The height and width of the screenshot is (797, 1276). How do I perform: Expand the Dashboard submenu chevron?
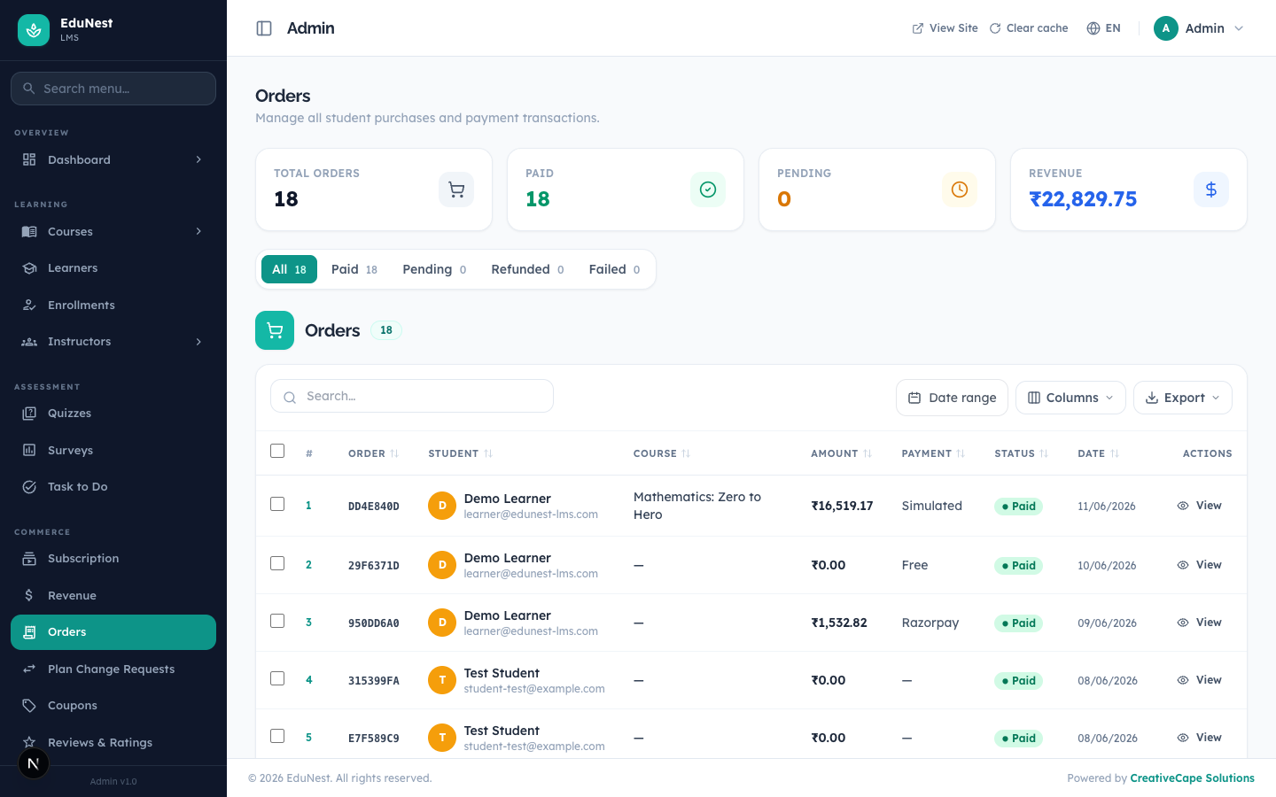point(198,159)
